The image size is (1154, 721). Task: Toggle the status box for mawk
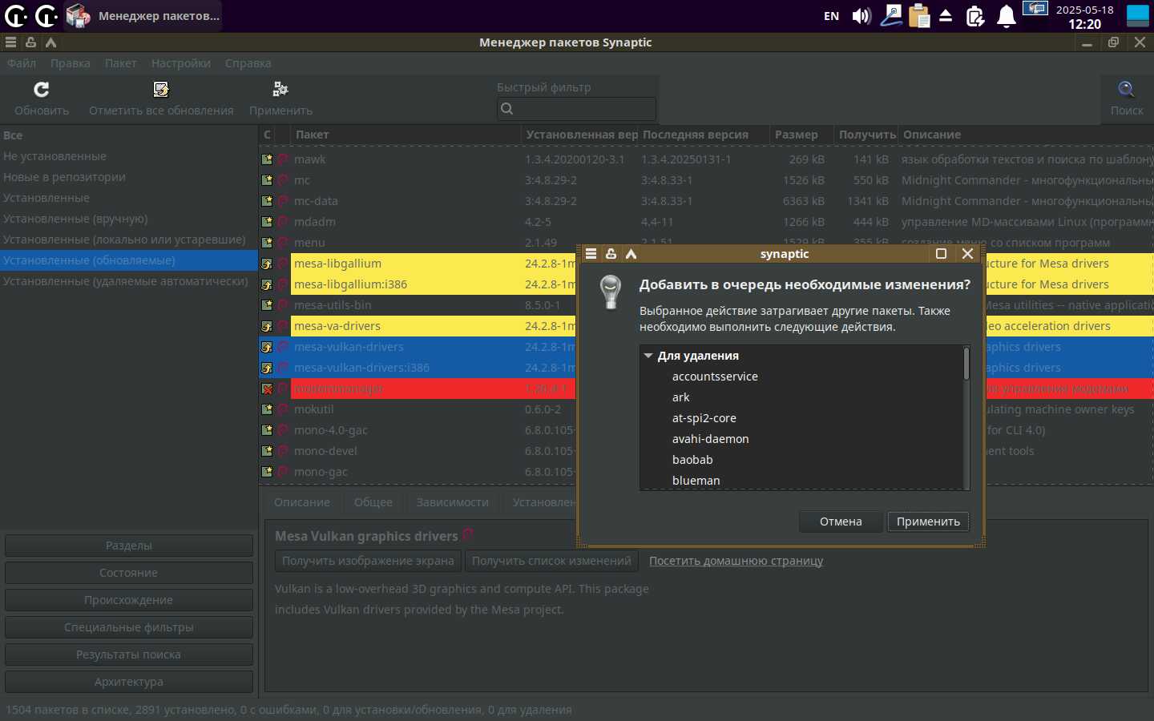coord(267,159)
